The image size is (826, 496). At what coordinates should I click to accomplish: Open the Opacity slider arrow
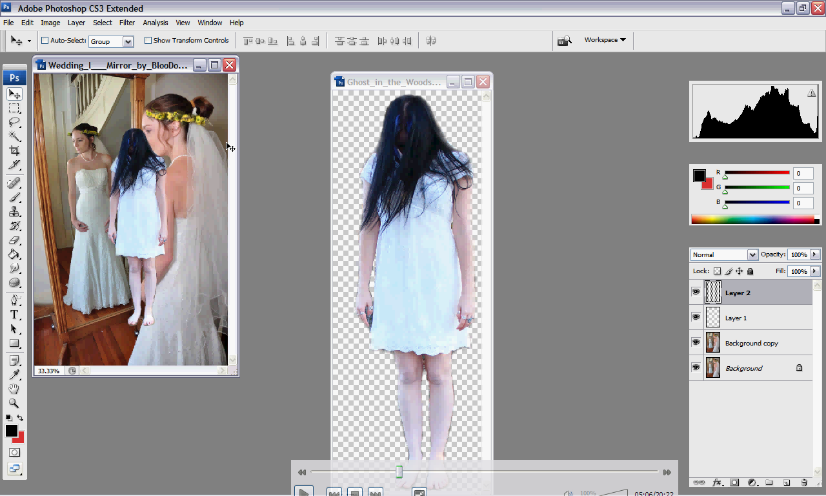click(x=815, y=254)
